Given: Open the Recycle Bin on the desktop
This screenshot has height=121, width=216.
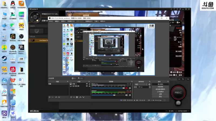Looking at the screenshot, I should coord(4,38).
